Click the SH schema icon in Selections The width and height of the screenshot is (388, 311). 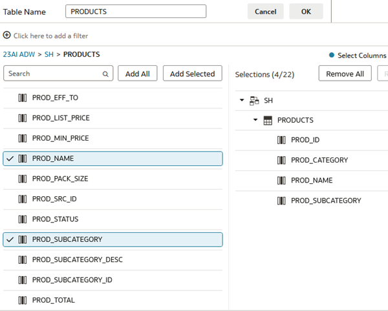point(254,101)
